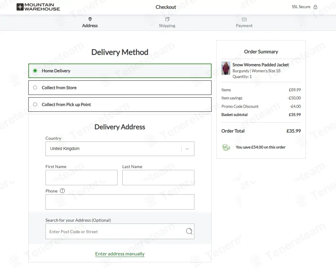Viewport: 336px width, 272px height.
Task: Click the Phone help question mark icon
Action: 62,191
